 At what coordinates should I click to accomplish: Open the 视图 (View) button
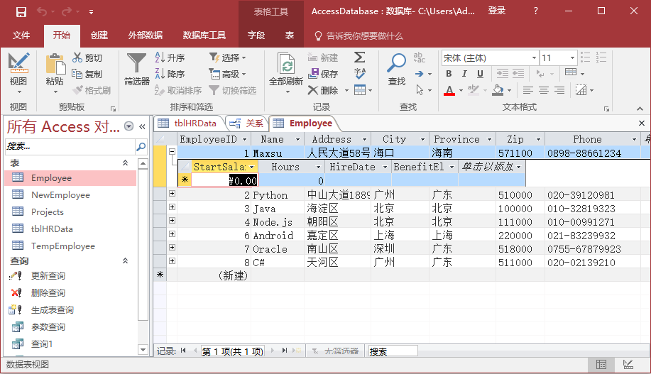(18, 71)
